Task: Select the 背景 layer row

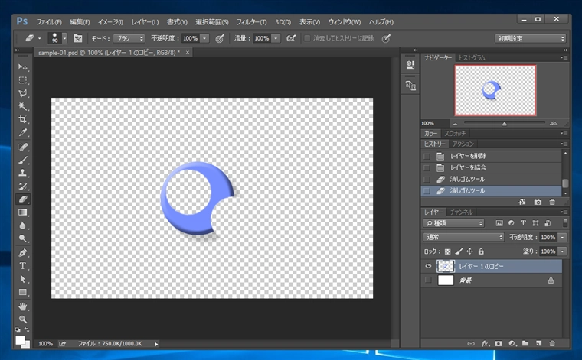Action: (x=491, y=281)
